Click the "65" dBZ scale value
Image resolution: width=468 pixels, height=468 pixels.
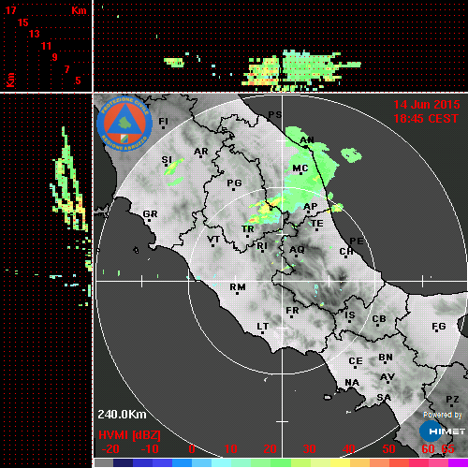pos(448,449)
